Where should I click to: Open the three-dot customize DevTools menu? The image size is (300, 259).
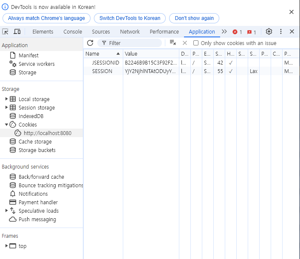point(281,31)
